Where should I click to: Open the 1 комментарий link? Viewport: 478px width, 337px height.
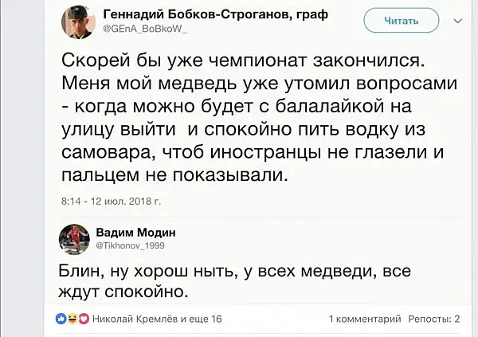click(x=364, y=319)
